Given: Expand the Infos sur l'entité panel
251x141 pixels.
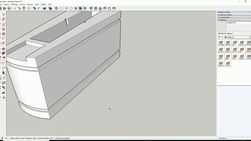Looking at the screenshot, I should pyautogui.click(x=234, y=15).
